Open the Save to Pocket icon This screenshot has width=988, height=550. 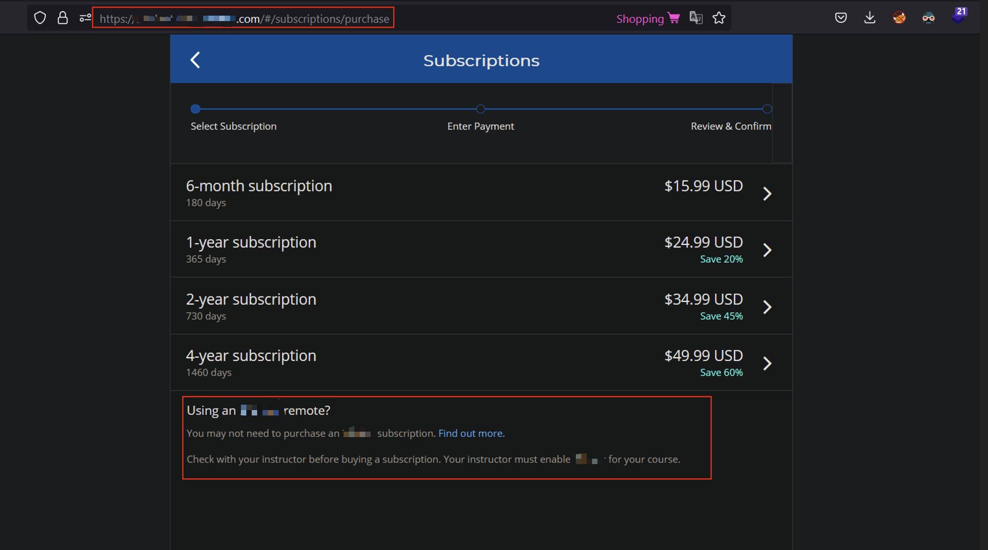point(841,18)
